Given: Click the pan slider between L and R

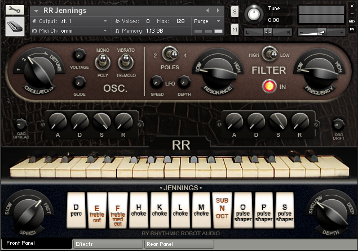Looking at the screenshot, I should [268, 32].
